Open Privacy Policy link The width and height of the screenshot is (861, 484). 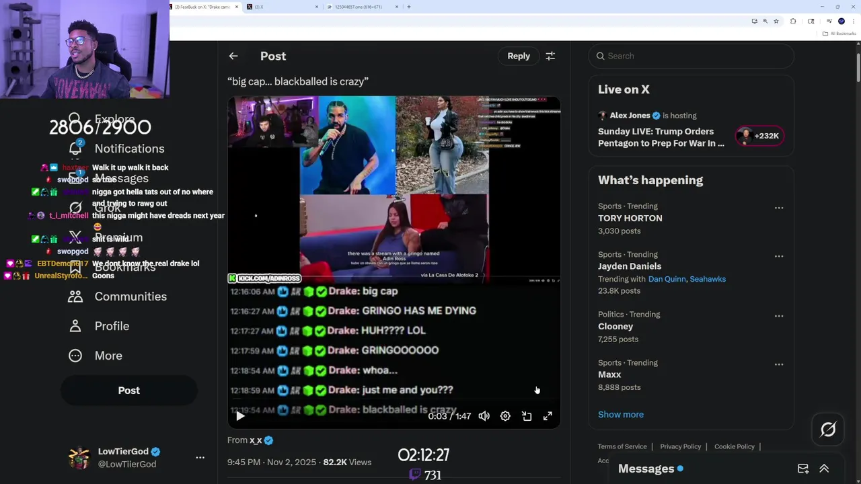coord(681,446)
